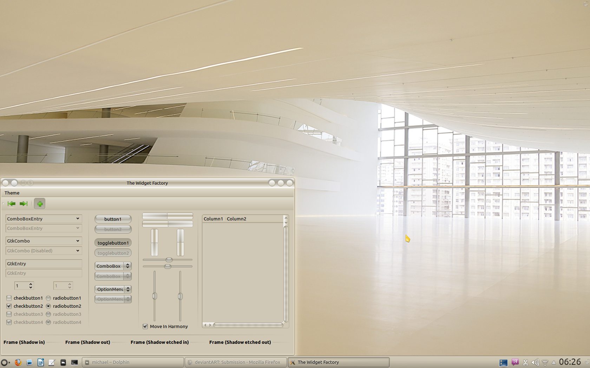
Task: Open the document writer panel shortcut
Action: tap(41, 362)
